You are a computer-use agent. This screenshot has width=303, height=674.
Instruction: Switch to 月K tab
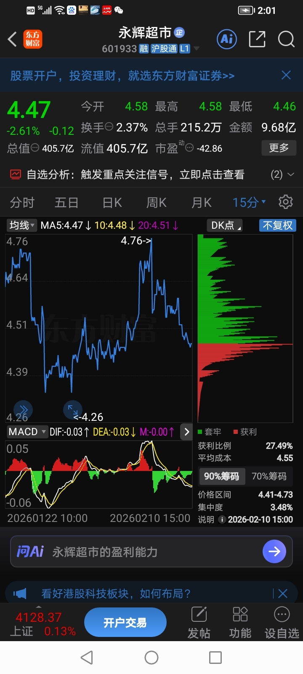202,203
